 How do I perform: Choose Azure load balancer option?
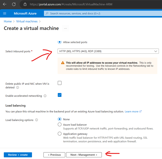(60, 125)
